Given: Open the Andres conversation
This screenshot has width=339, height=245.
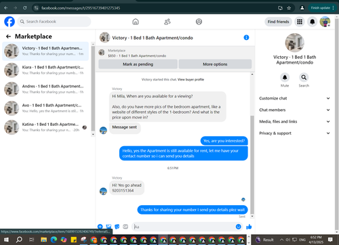Looking at the screenshot, I should pyautogui.click(x=45, y=89).
